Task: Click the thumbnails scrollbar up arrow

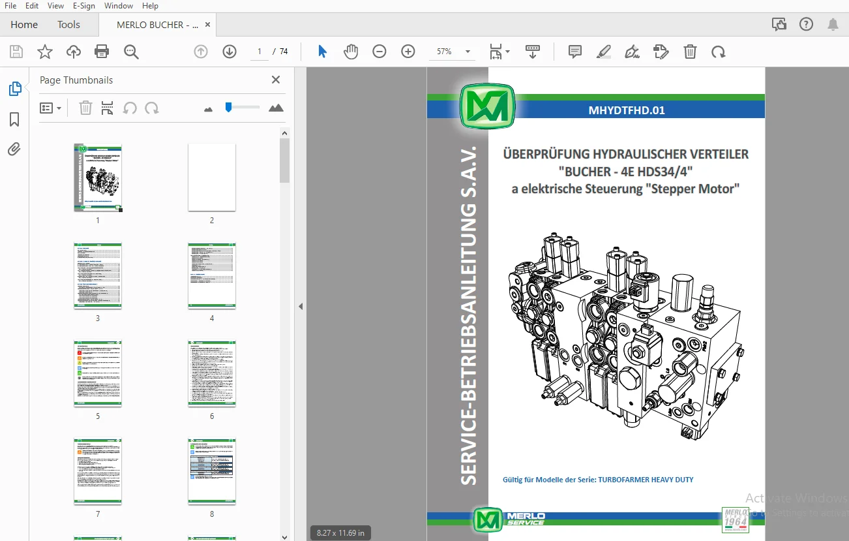Action: point(284,133)
